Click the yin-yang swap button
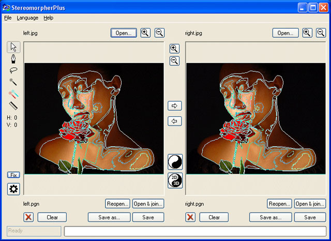331x241 pixels. coord(175,162)
